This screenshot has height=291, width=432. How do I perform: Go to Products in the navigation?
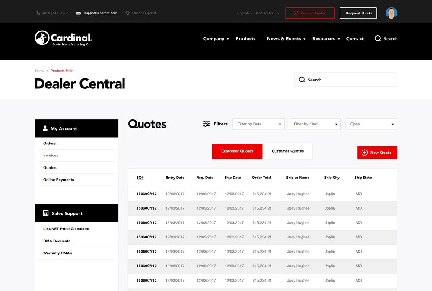(x=245, y=39)
